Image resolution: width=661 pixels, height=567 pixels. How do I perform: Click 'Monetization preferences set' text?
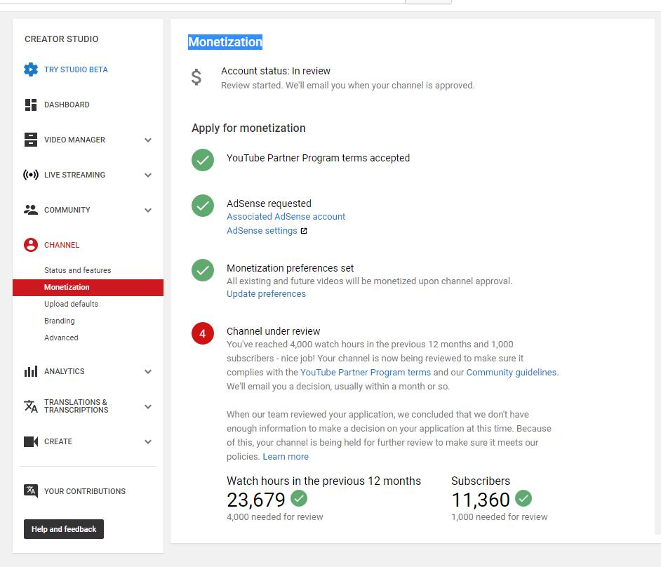pos(290,268)
